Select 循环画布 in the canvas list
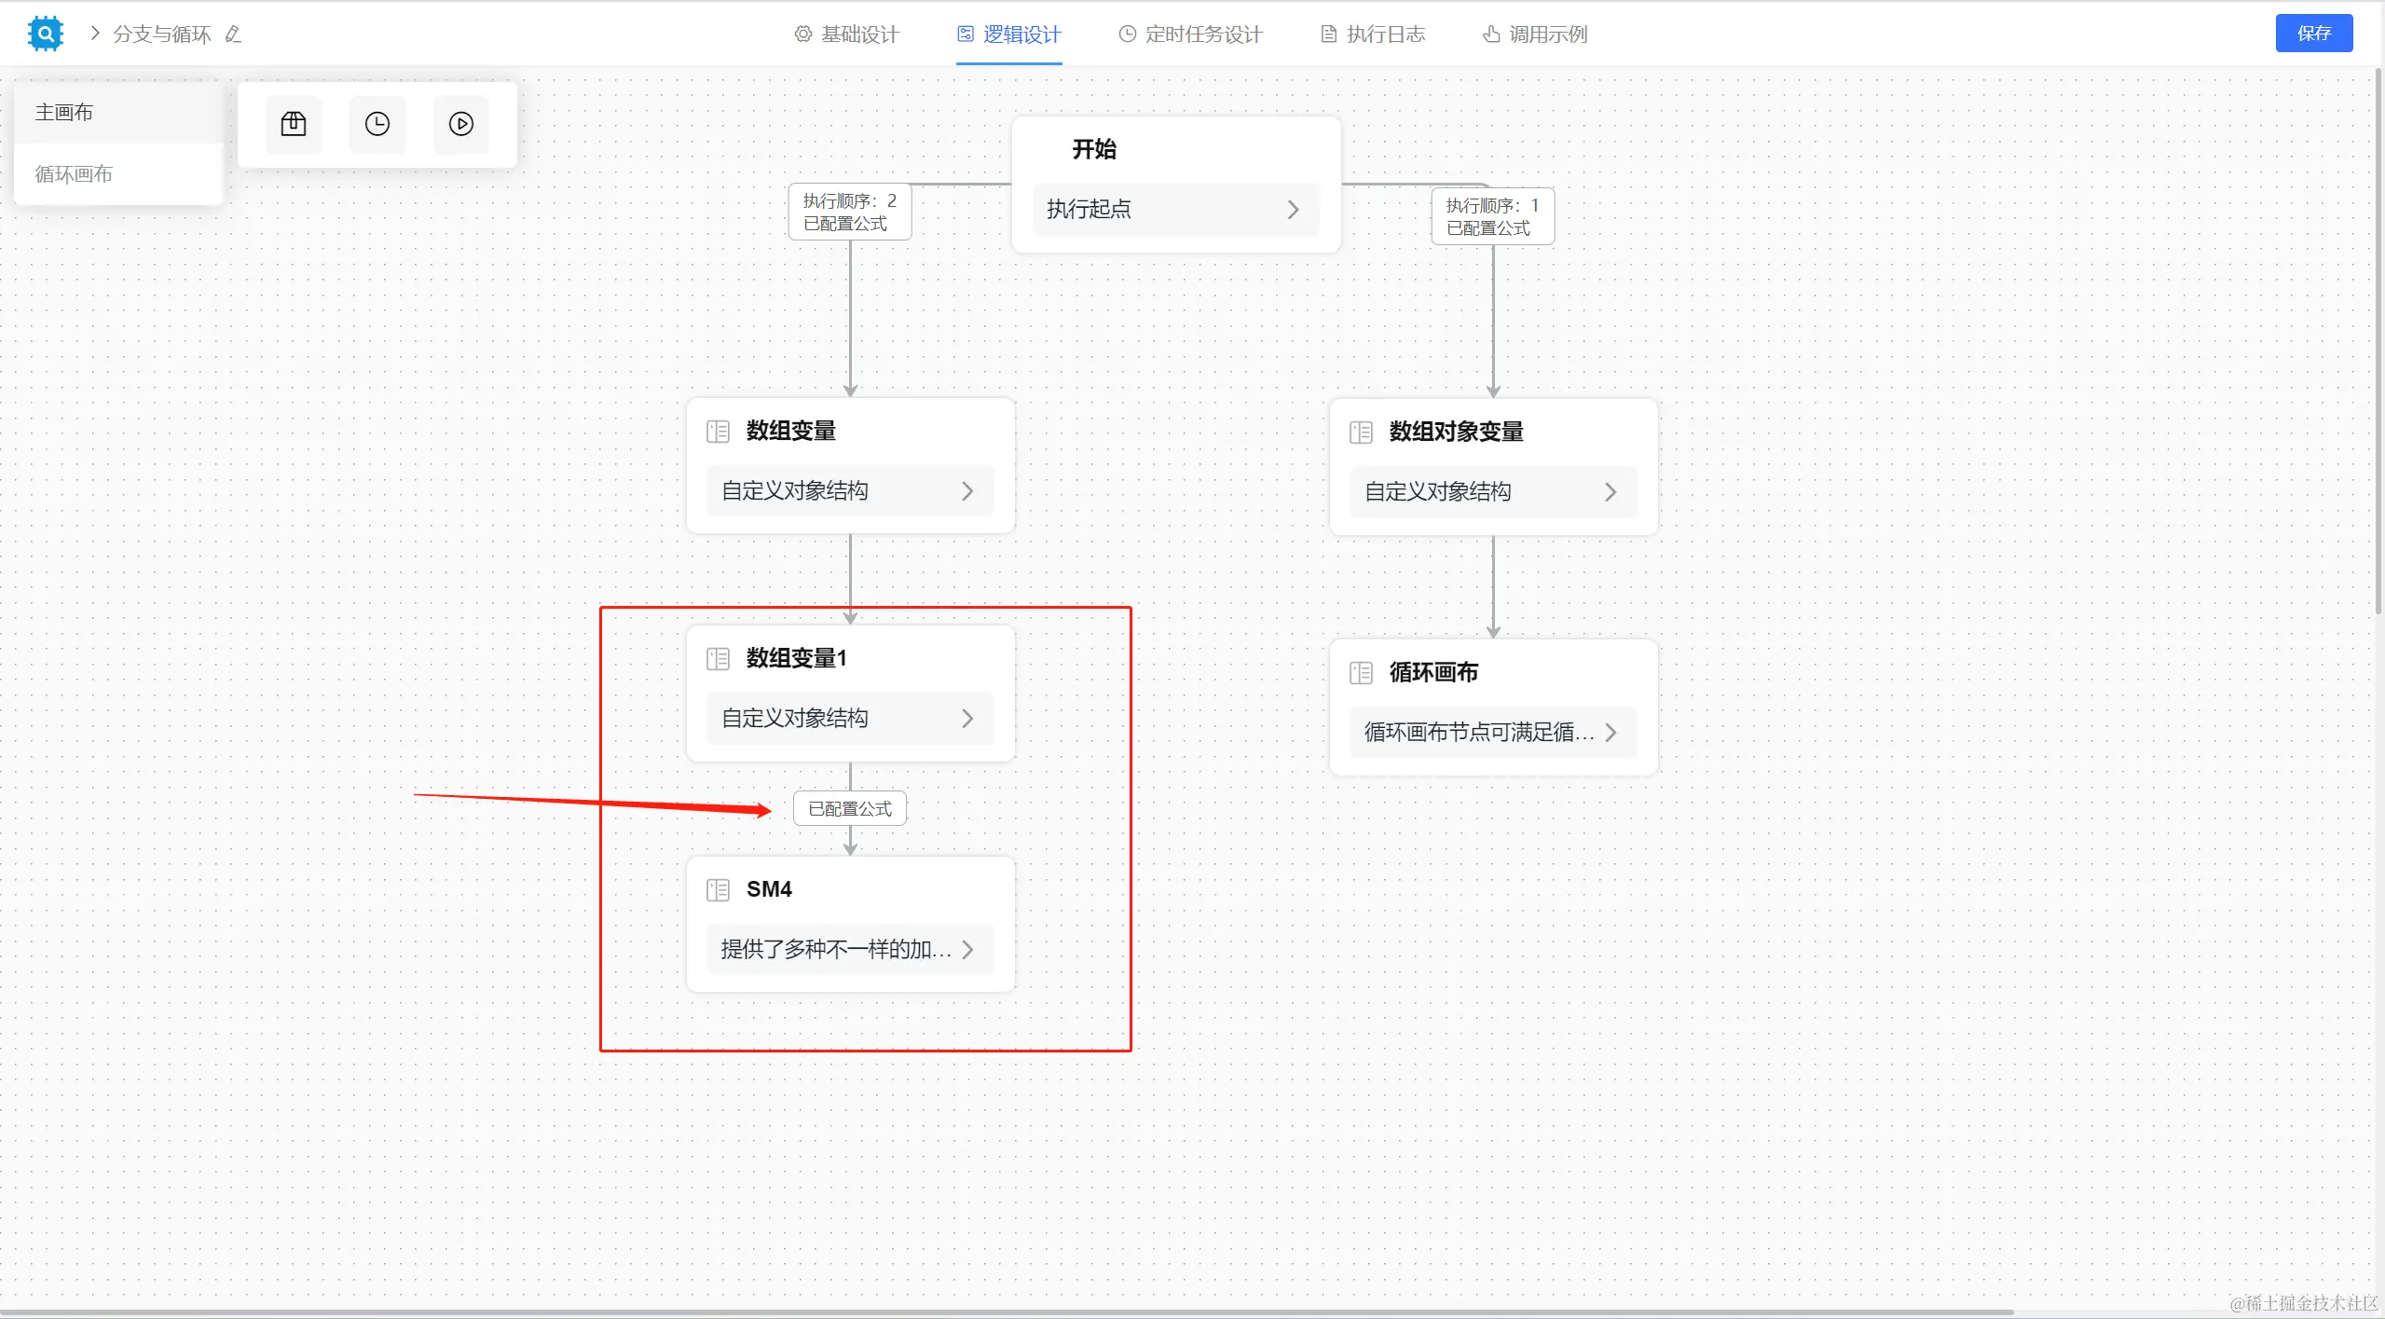This screenshot has width=2385, height=1319. click(x=74, y=174)
